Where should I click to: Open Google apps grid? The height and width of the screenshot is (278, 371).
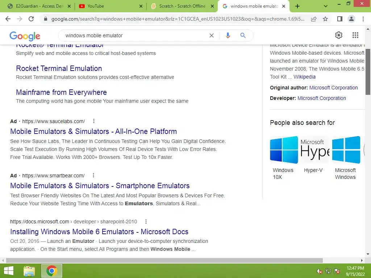click(355, 35)
